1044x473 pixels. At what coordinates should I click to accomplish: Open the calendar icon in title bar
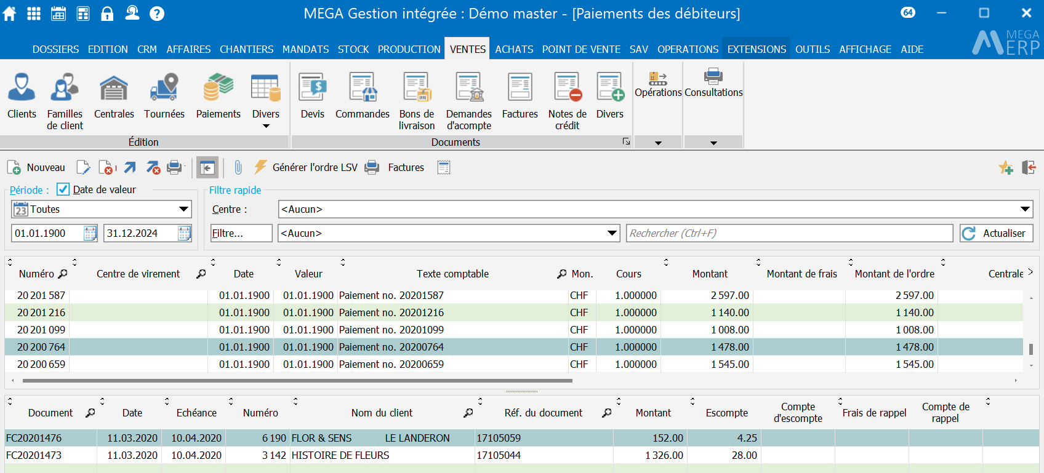pos(58,13)
